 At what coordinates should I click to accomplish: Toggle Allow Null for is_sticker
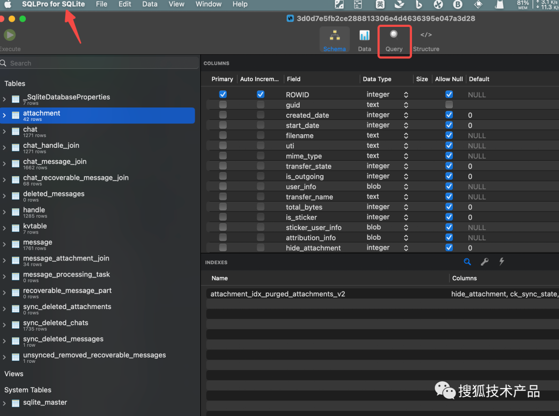coord(449,217)
